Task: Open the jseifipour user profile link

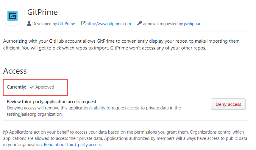Action: pyautogui.click(x=192, y=24)
